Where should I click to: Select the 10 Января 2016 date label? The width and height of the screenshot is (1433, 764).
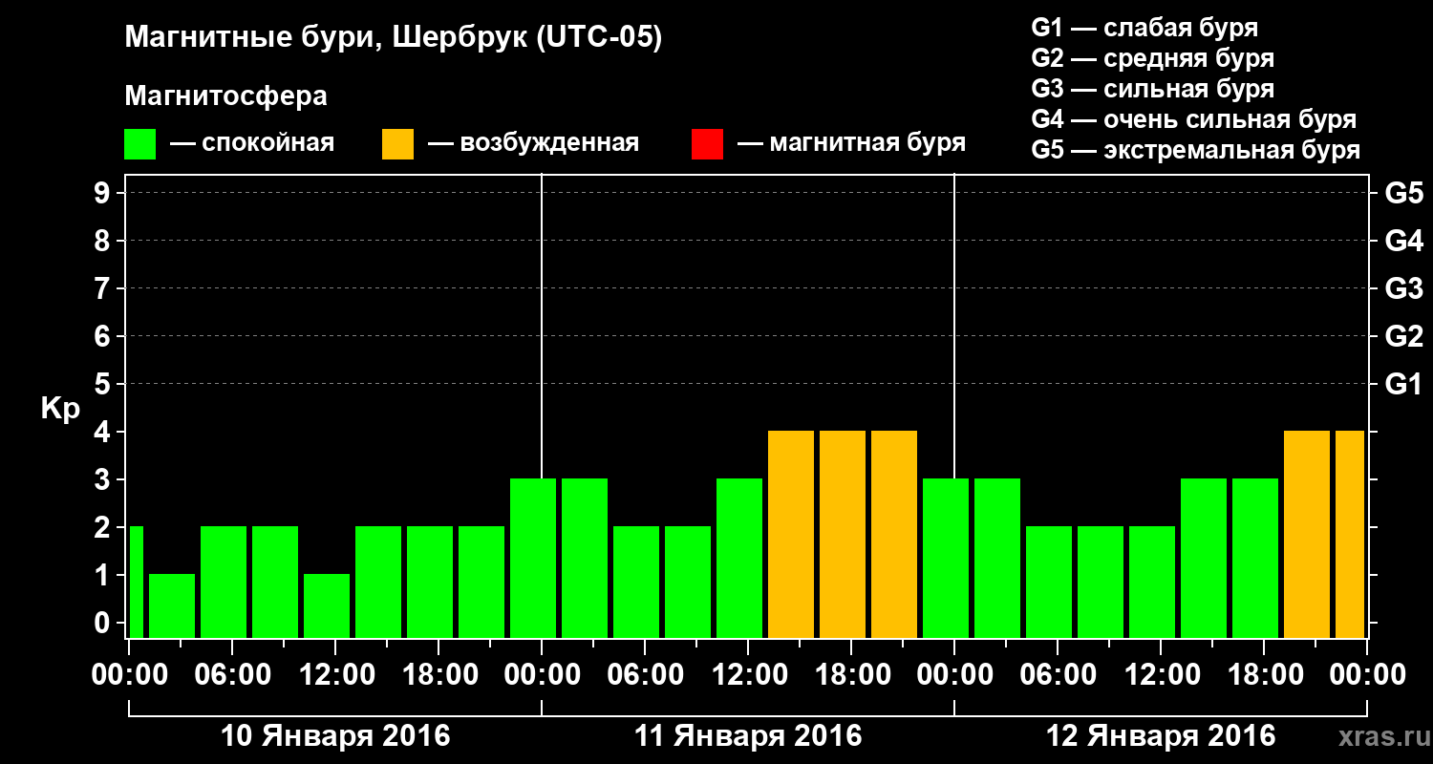pos(335,736)
